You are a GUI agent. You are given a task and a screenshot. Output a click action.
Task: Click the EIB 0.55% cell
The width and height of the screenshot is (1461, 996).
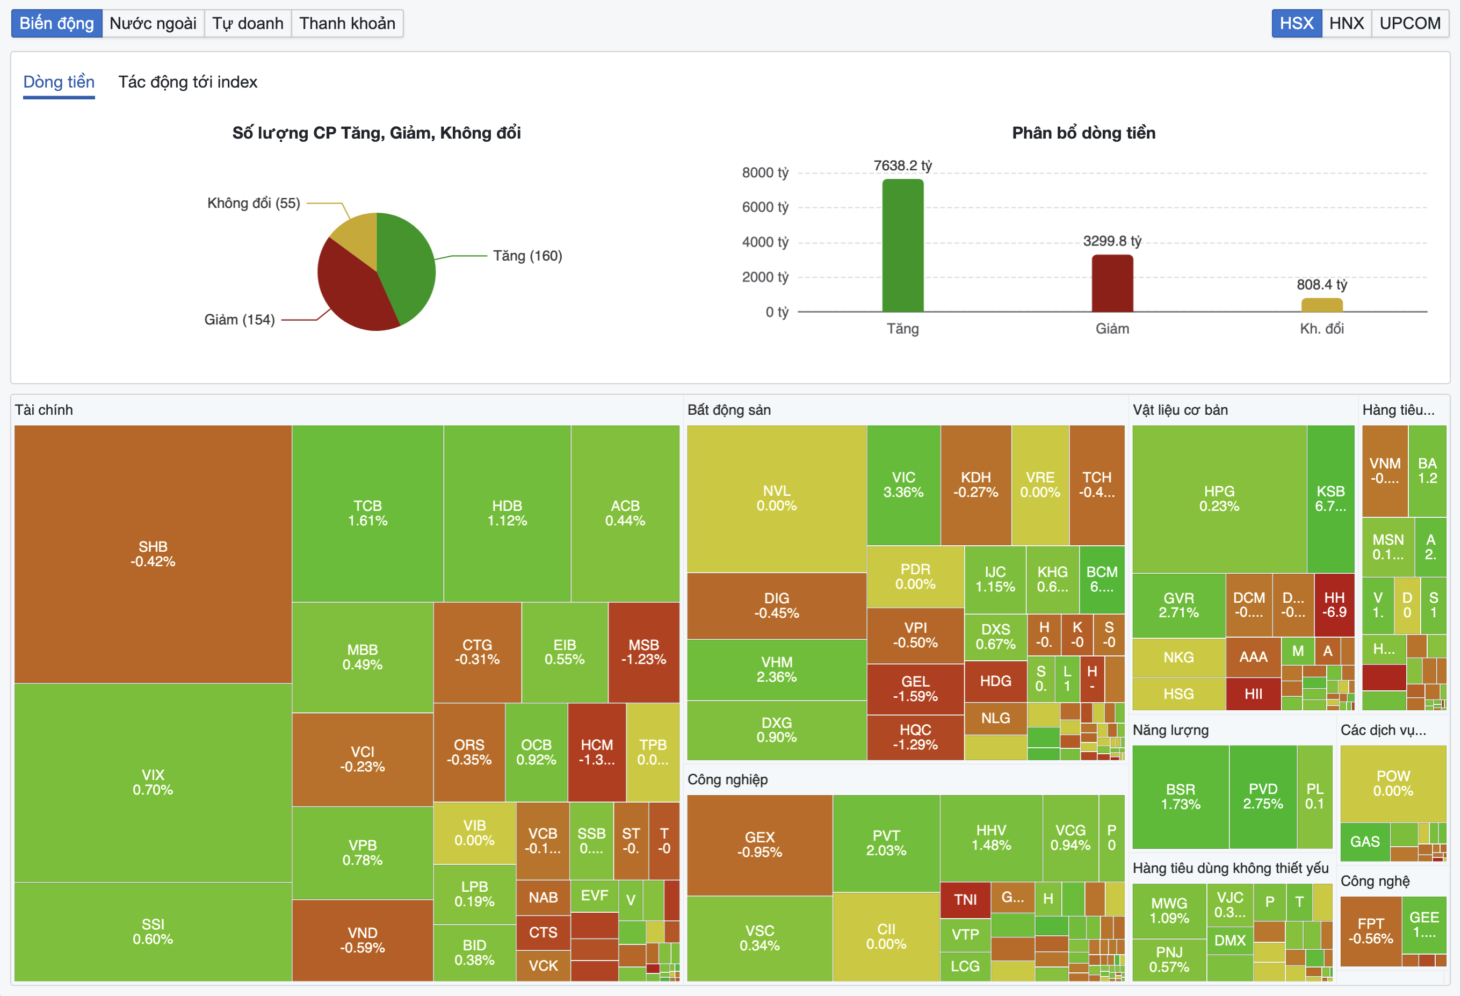click(565, 652)
